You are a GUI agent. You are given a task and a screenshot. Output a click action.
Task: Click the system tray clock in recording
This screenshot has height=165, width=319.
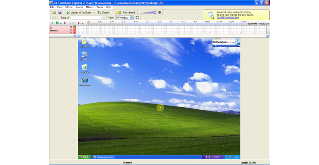point(237,157)
